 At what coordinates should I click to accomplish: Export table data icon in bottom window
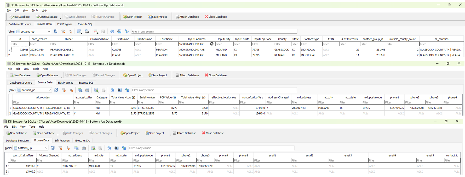pos(77,148)
